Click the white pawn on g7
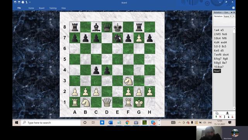This screenshot has height=140, width=248. [x=139, y=38]
